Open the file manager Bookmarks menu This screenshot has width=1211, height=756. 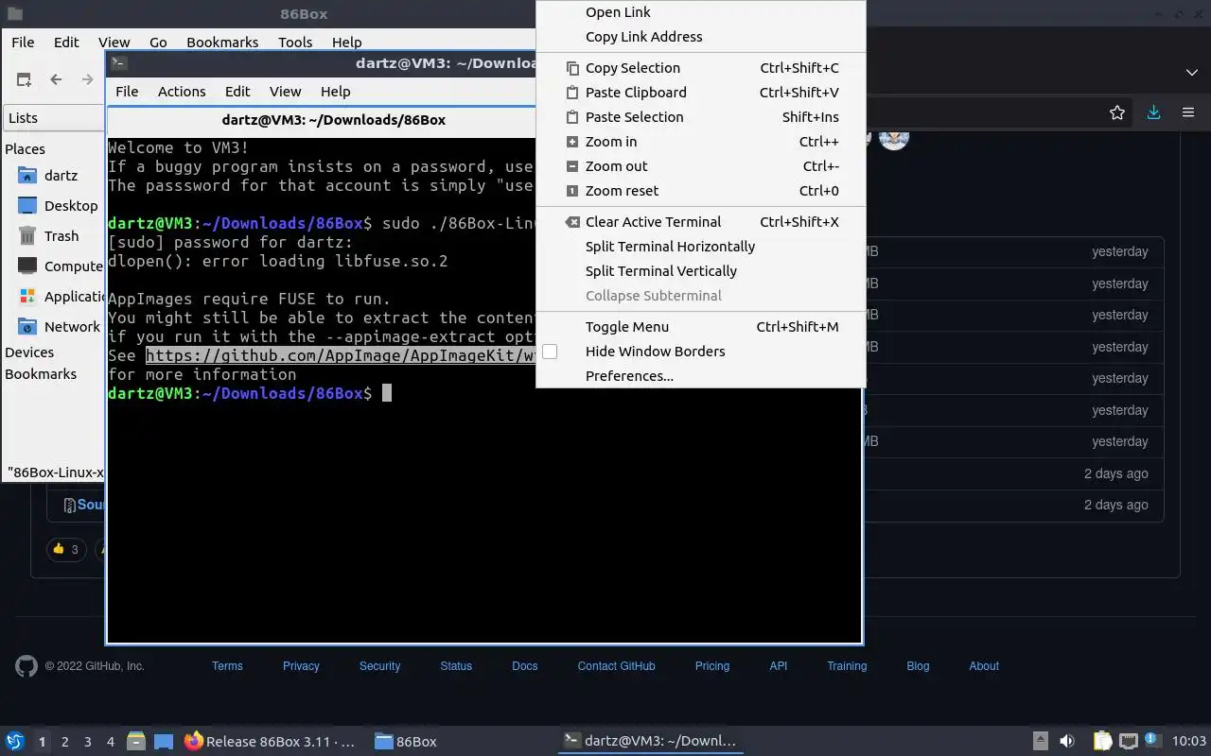(x=222, y=43)
